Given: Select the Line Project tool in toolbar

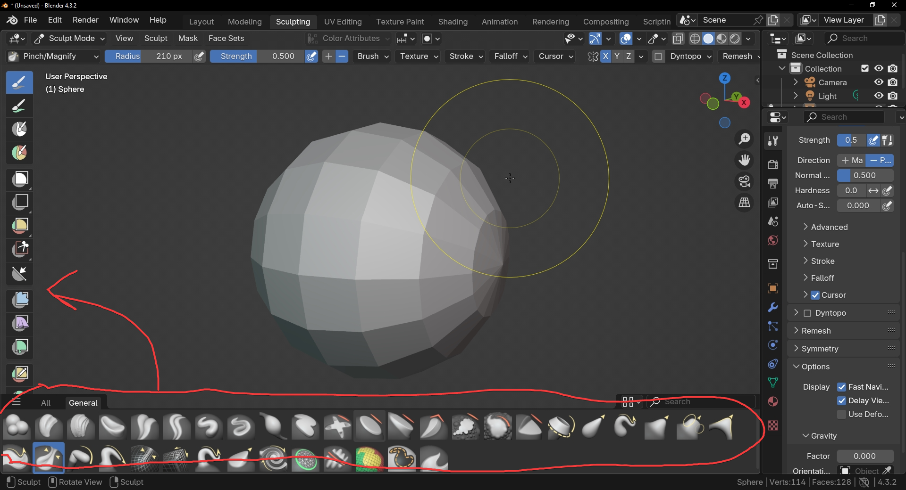Looking at the screenshot, I should 20,274.
